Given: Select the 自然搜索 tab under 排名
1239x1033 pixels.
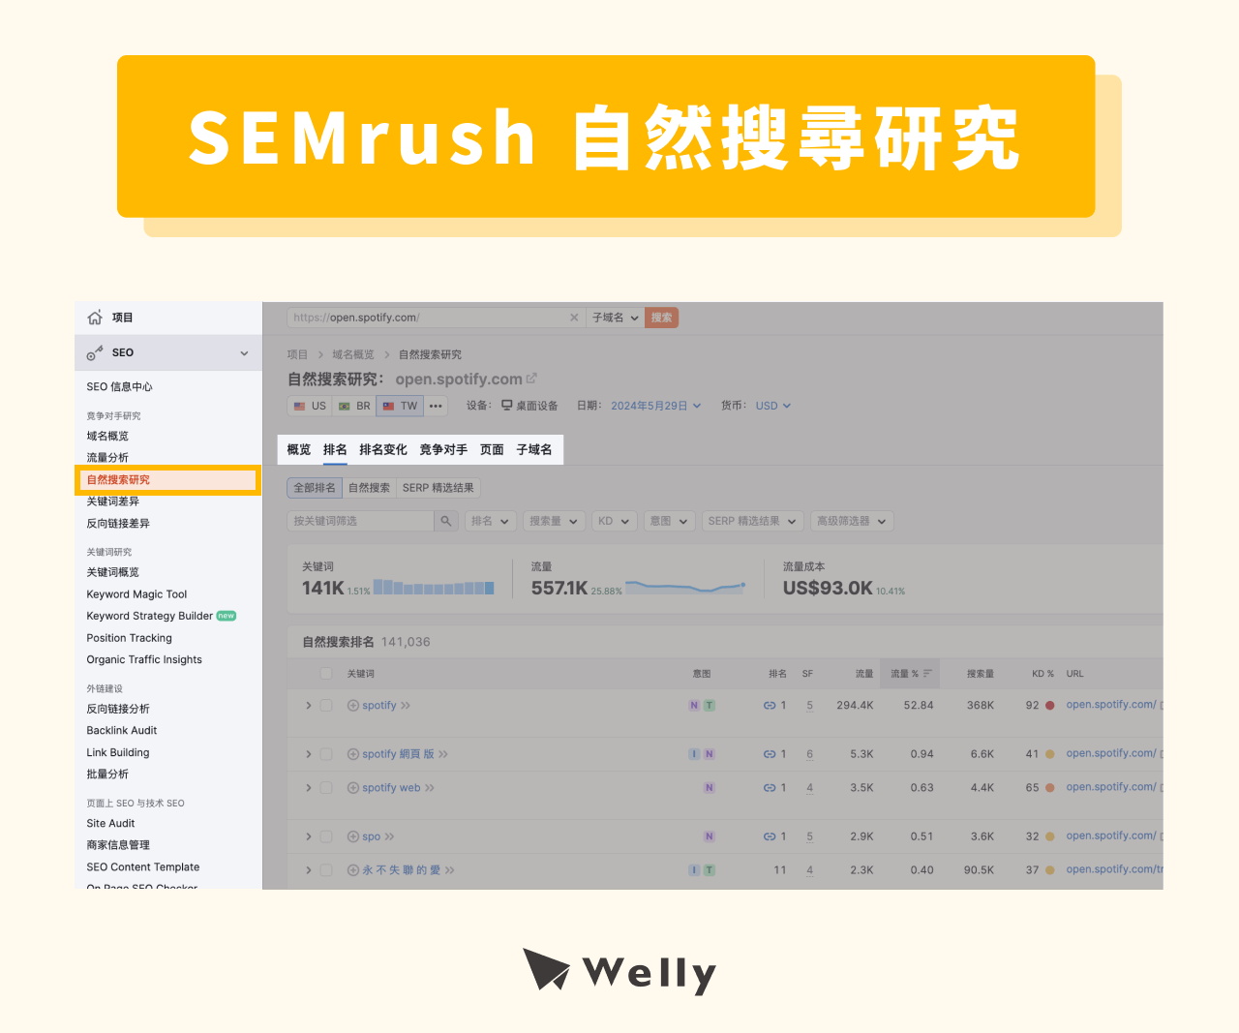Looking at the screenshot, I should pyautogui.click(x=369, y=488).
